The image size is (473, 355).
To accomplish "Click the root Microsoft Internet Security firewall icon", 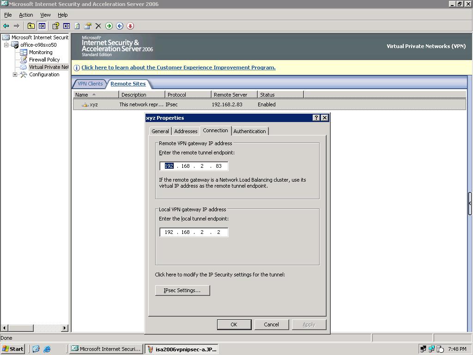I will point(6,37).
